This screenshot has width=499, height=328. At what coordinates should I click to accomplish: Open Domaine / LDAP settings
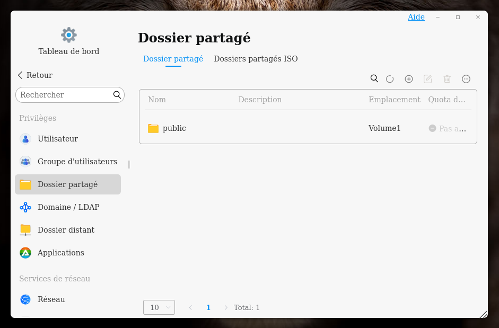tap(68, 207)
